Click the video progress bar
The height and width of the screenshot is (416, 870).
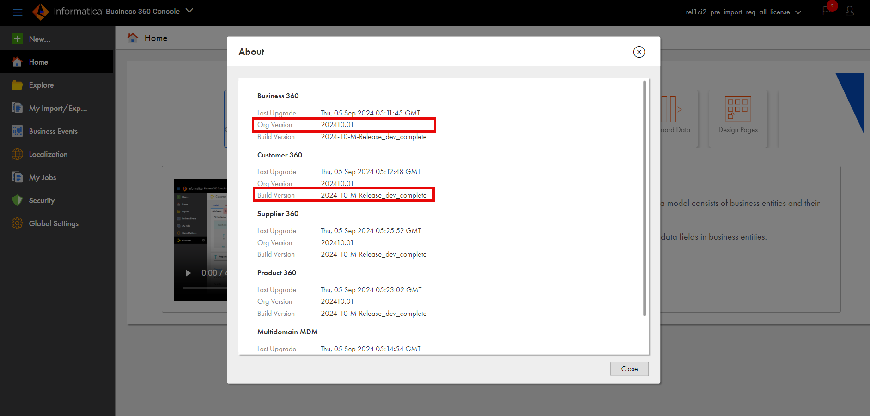(205, 288)
